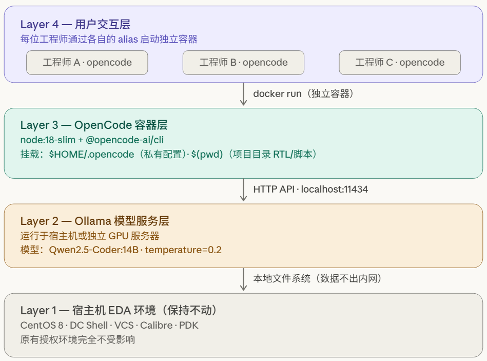Click the 挂载：$HOME/.opencode mount line
The height and width of the screenshot is (361, 487).
(169, 154)
